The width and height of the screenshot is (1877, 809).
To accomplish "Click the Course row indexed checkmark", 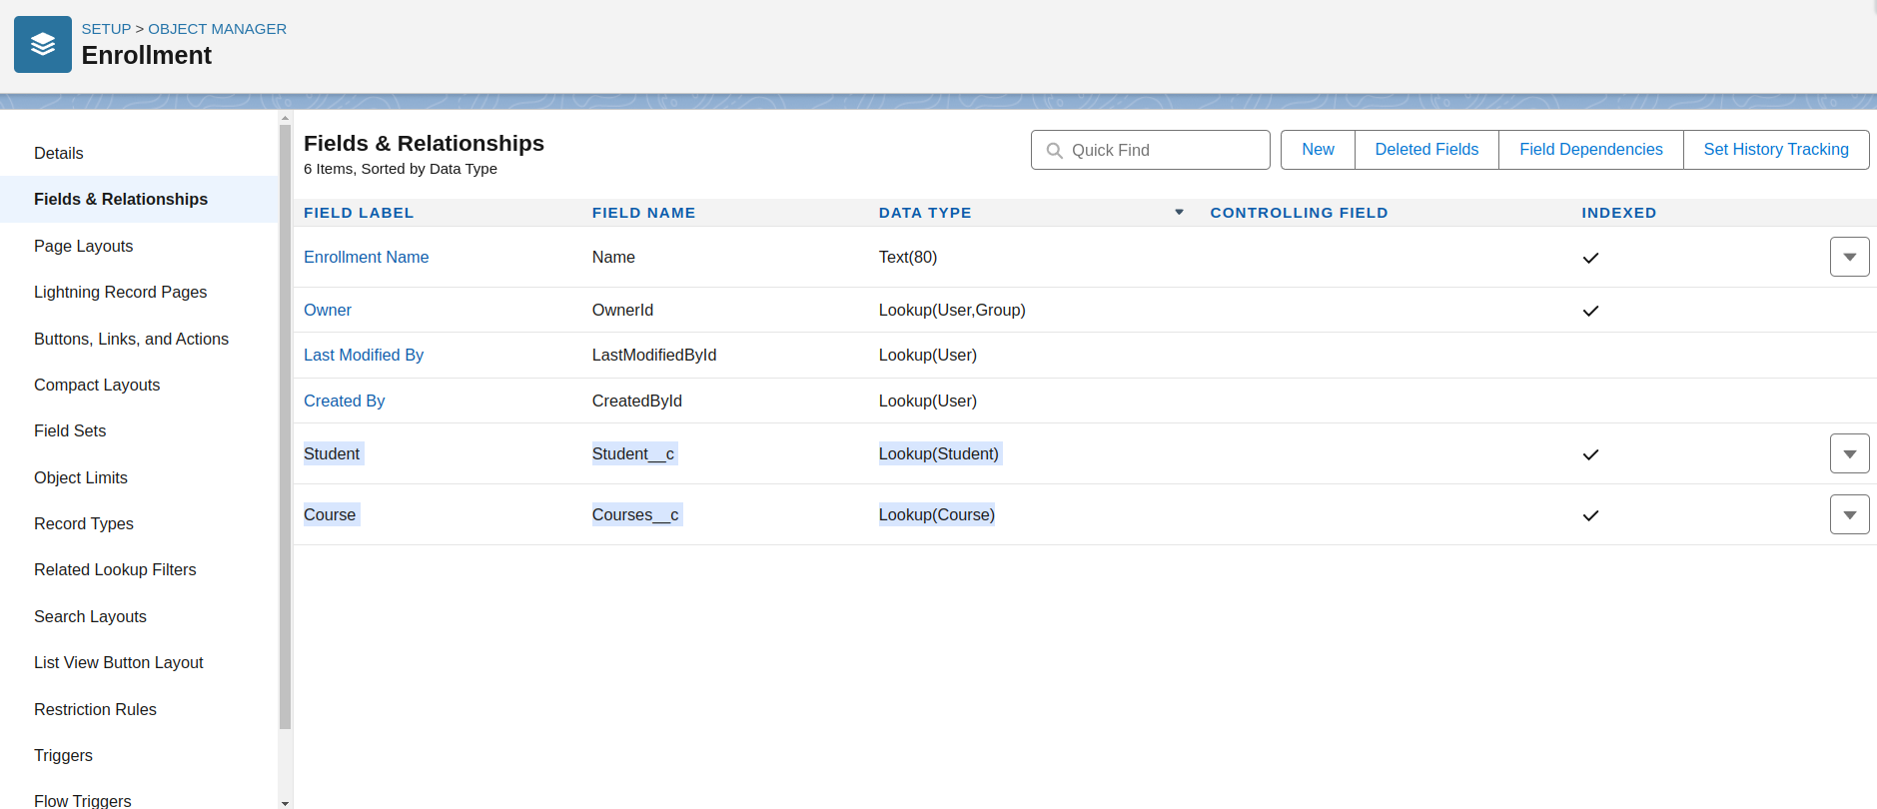I will click(x=1590, y=515).
